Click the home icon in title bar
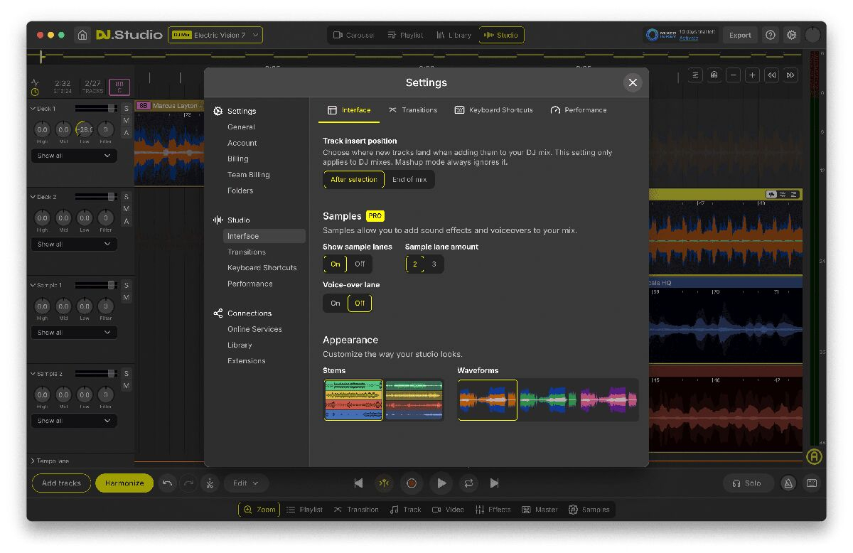The width and height of the screenshot is (853, 553). click(82, 35)
